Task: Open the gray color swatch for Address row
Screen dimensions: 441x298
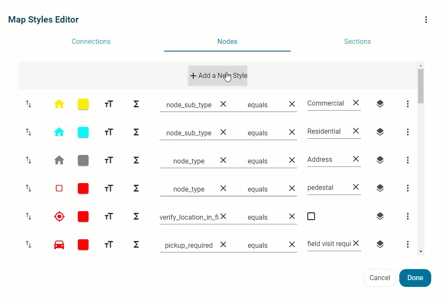Action: pos(83,160)
